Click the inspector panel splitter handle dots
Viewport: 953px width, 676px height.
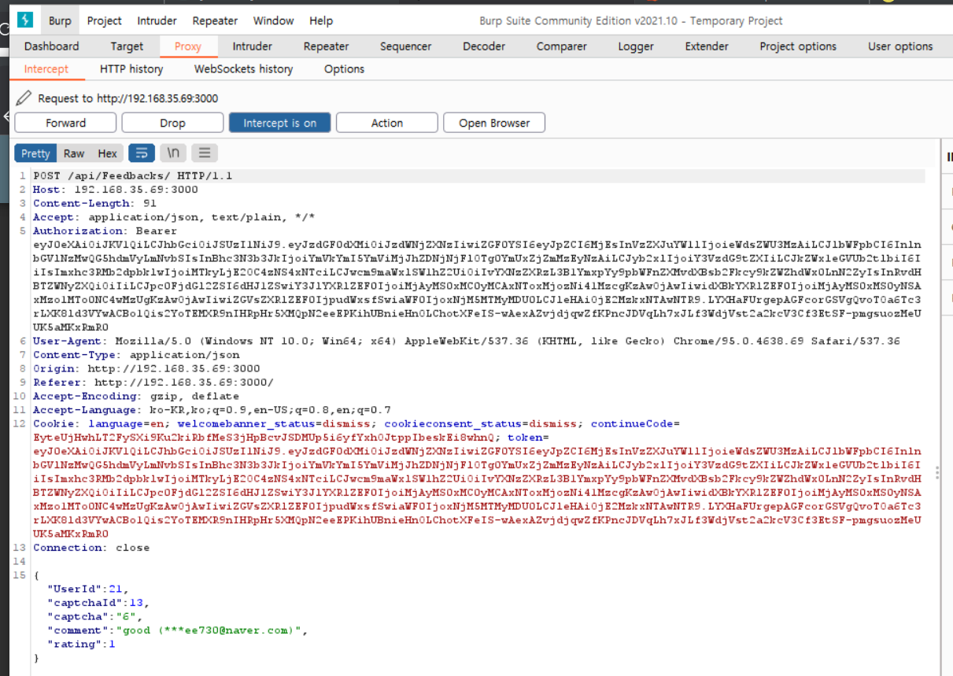coord(936,472)
